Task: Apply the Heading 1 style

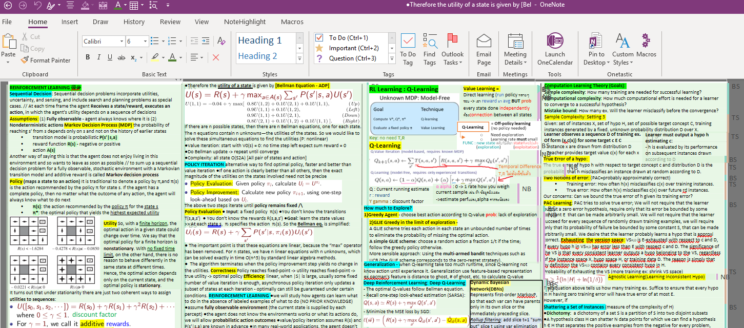Action: 259,39
